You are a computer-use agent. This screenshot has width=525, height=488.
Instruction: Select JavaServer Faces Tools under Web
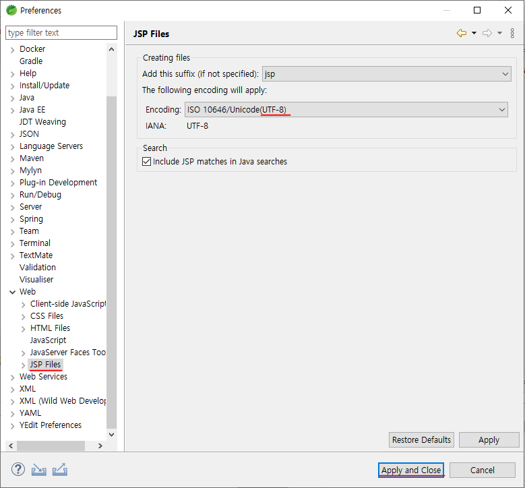point(67,353)
